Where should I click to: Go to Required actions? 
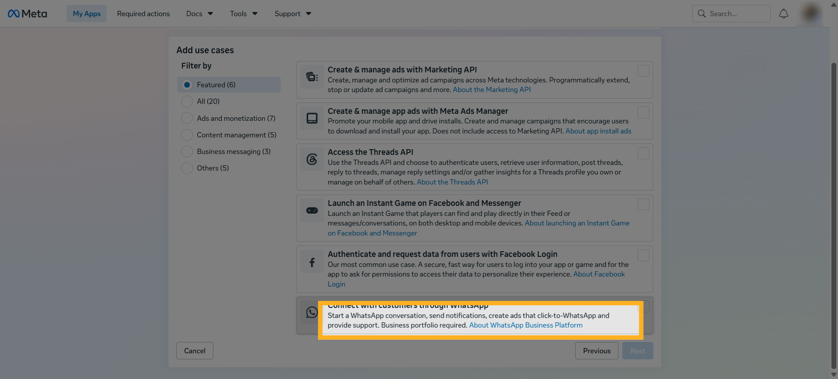click(x=143, y=14)
